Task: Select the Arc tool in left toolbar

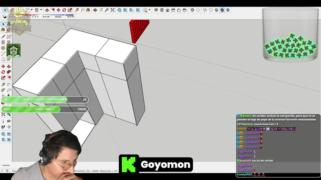Action: [3, 53]
